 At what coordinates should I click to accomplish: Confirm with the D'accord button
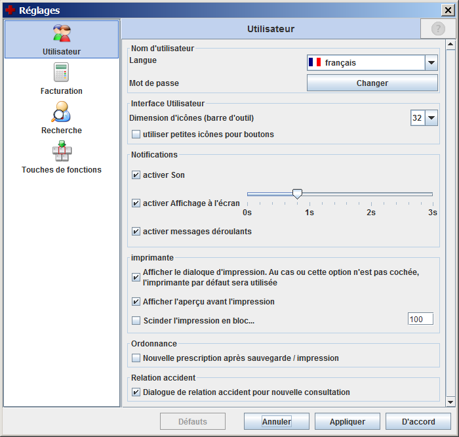418,421
